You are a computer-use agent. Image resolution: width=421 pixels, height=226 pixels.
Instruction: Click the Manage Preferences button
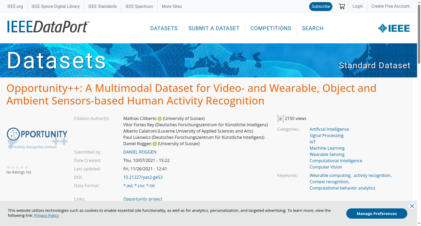tap(377, 214)
